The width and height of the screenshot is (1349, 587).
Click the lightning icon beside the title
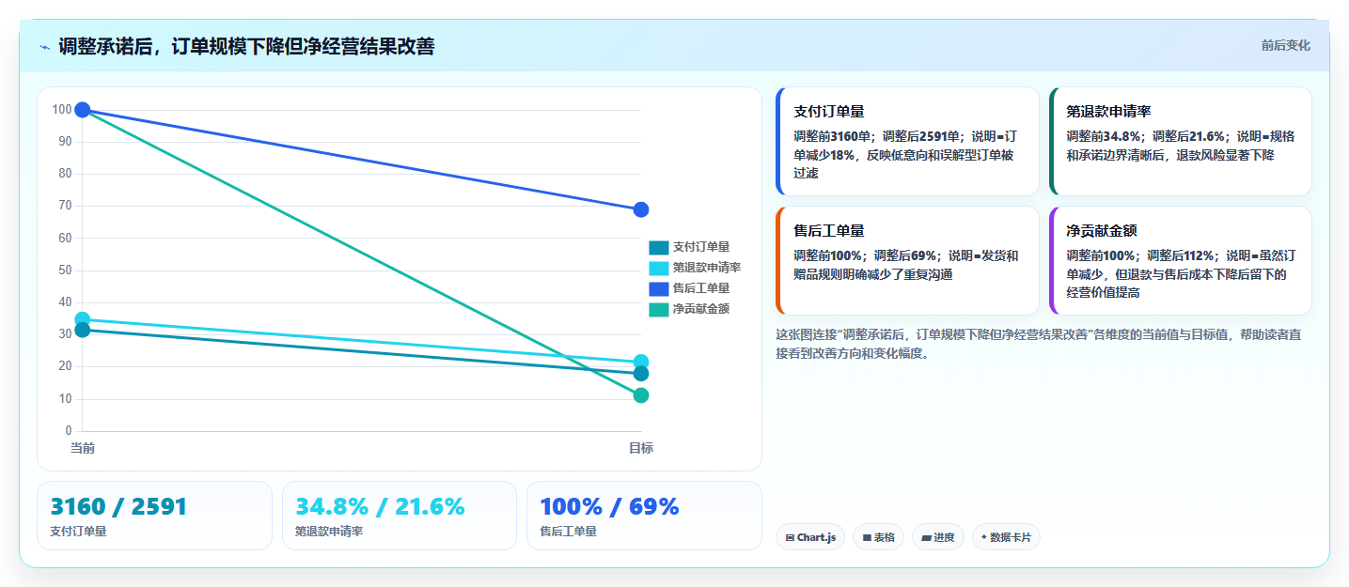(44, 47)
